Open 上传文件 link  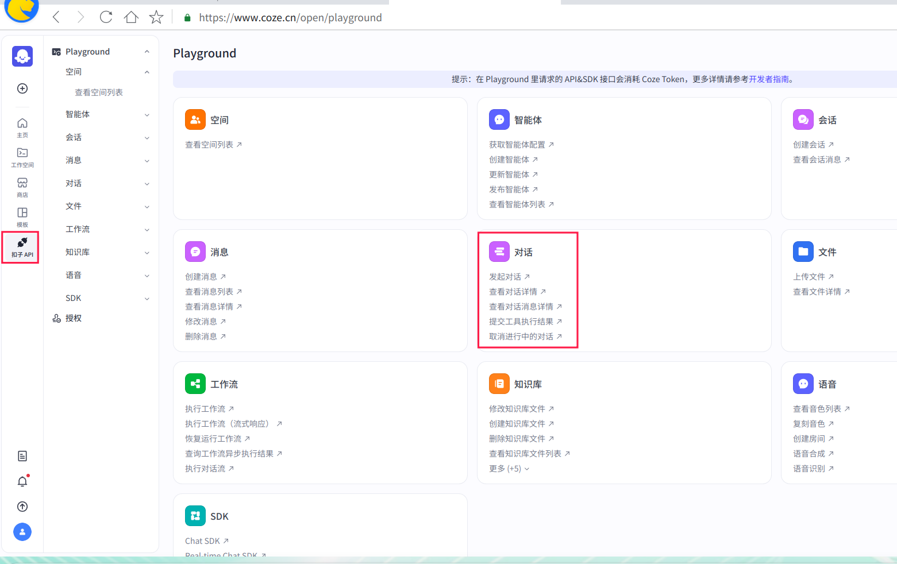813,277
